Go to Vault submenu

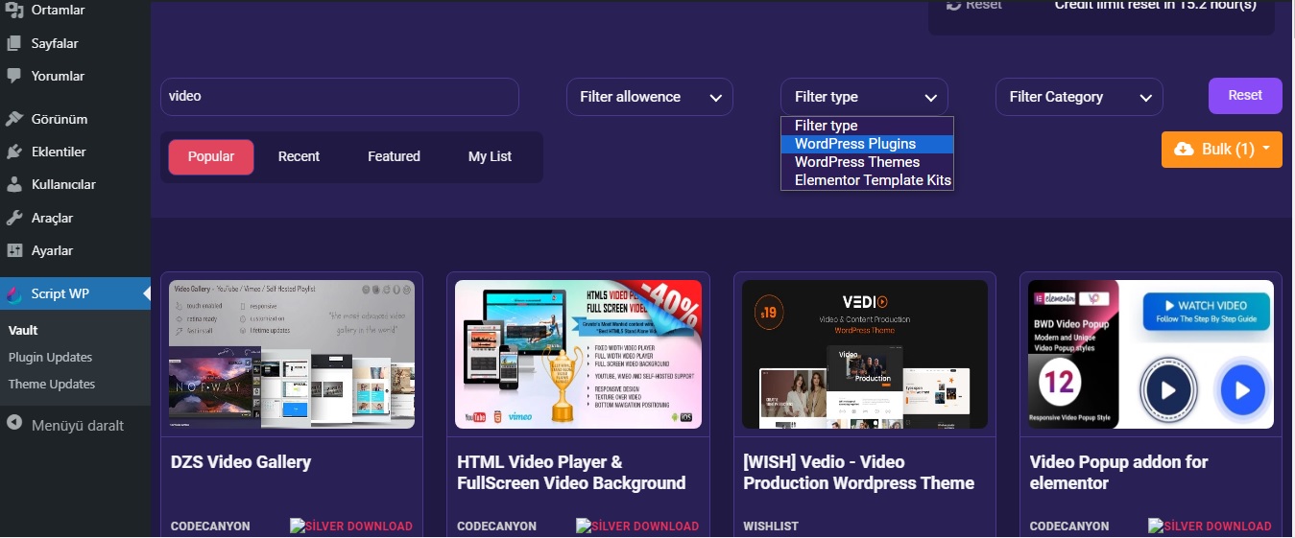point(23,330)
